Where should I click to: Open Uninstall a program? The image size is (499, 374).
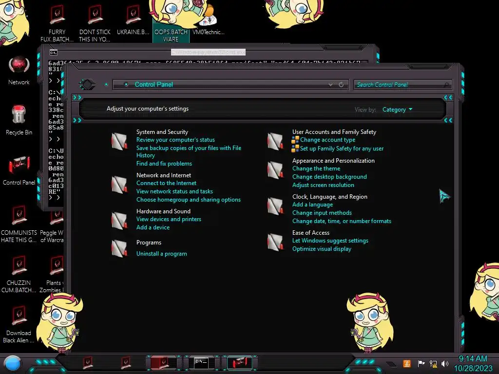[x=162, y=254]
